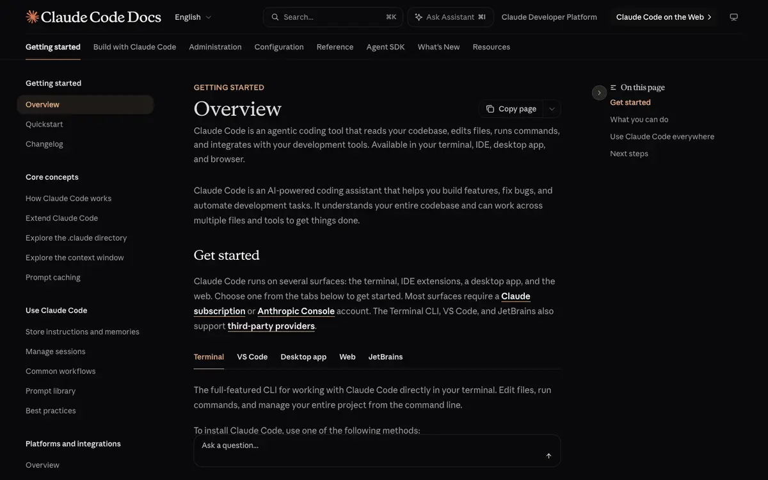Screen dimensions: 768x480
Task: Open the Copy page options chevron
Action: (552, 109)
